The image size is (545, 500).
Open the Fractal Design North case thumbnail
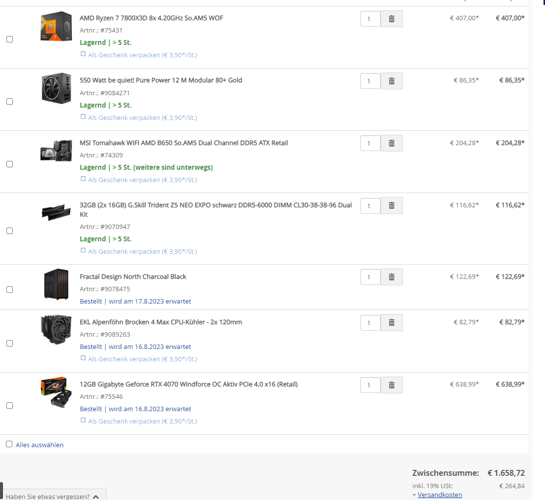click(x=56, y=284)
